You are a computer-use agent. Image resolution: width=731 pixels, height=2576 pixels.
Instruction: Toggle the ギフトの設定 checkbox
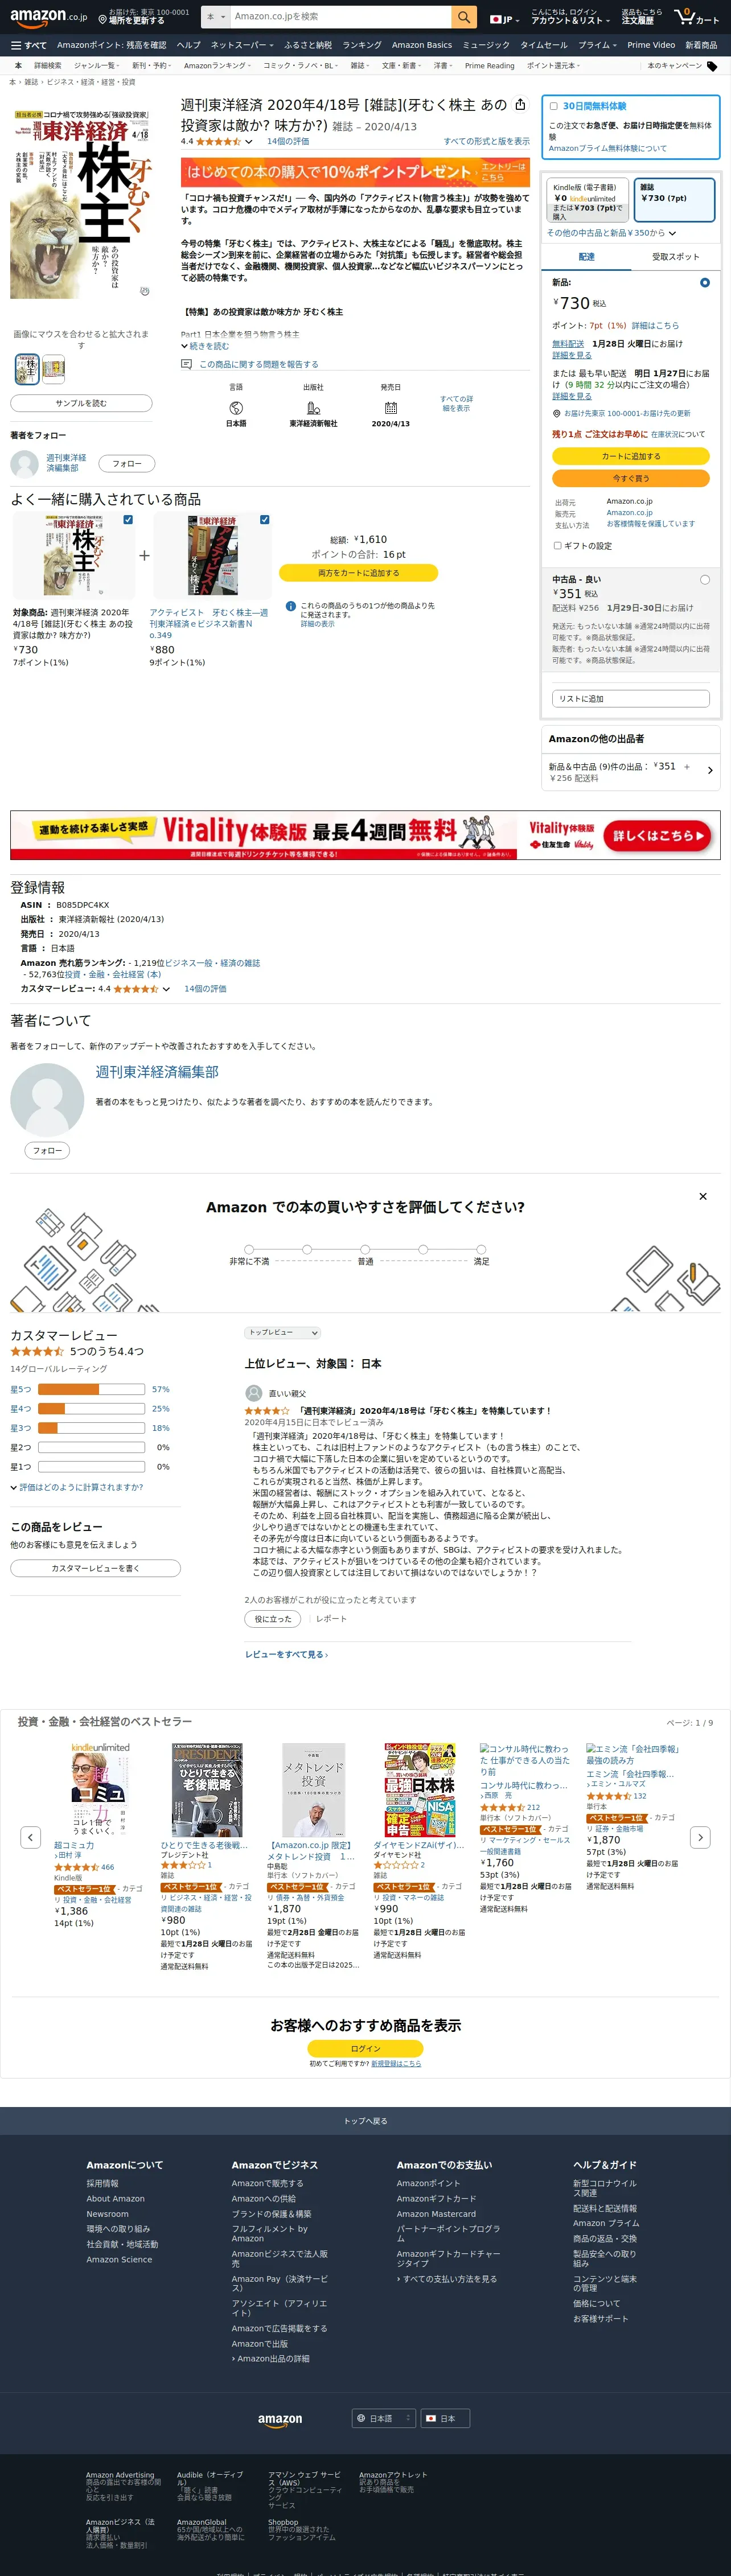[557, 546]
